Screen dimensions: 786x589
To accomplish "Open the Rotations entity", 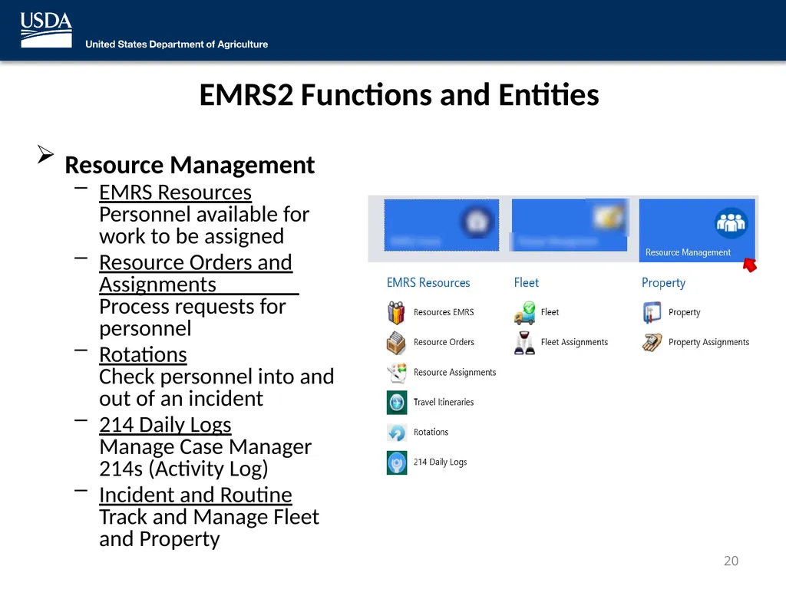I will 431,432.
